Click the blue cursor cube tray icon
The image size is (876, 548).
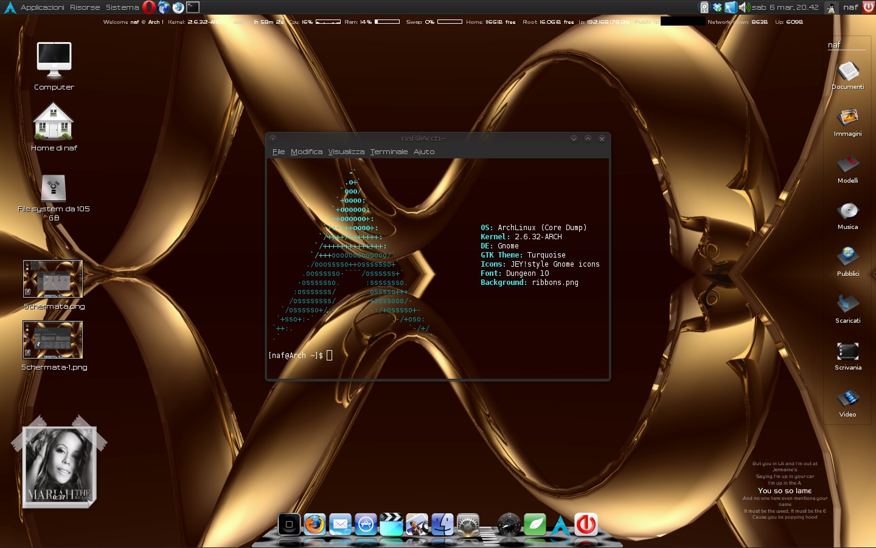pyautogui.click(x=731, y=7)
